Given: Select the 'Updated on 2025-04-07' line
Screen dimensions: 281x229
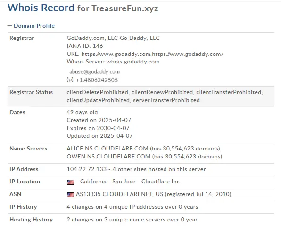Looking at the screenshot, I should pos(99,136).
